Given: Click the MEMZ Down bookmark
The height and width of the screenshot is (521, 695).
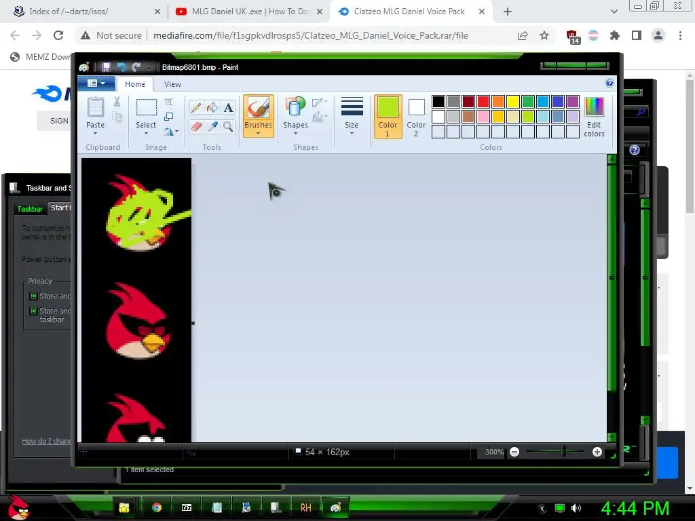Looking at the screenshot, I should (x=41, y=57).
